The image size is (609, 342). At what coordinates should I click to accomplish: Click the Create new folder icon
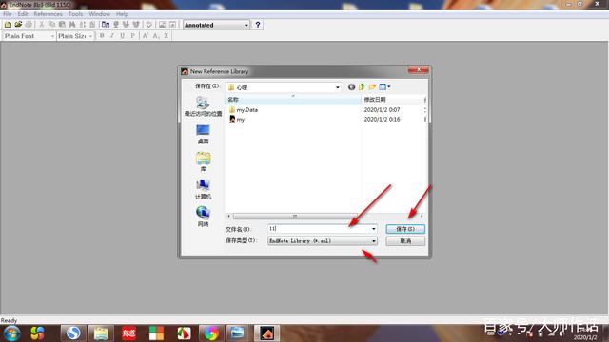pyautogui.click(x=372, y=87)
